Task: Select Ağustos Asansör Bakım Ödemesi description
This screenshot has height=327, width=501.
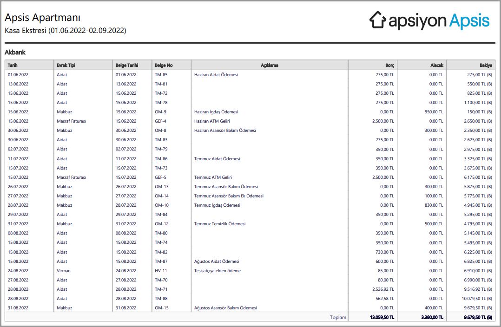Action: (x=225, y=308)
